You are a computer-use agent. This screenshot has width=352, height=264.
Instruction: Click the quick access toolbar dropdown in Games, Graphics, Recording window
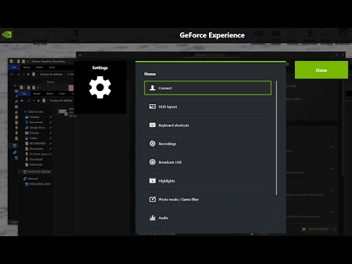(x=27, y=62)
